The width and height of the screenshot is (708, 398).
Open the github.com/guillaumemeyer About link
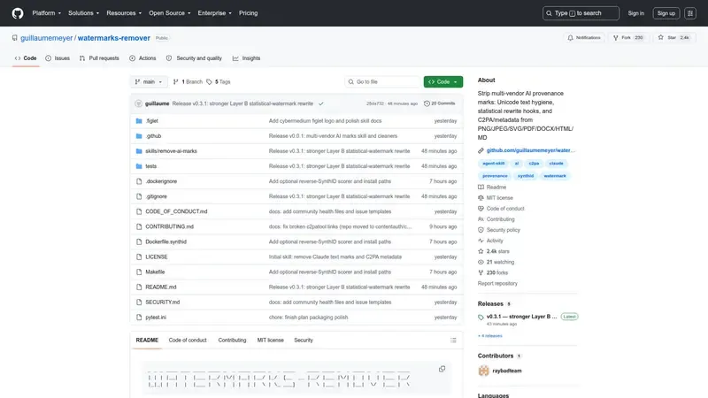pos(530,150)
